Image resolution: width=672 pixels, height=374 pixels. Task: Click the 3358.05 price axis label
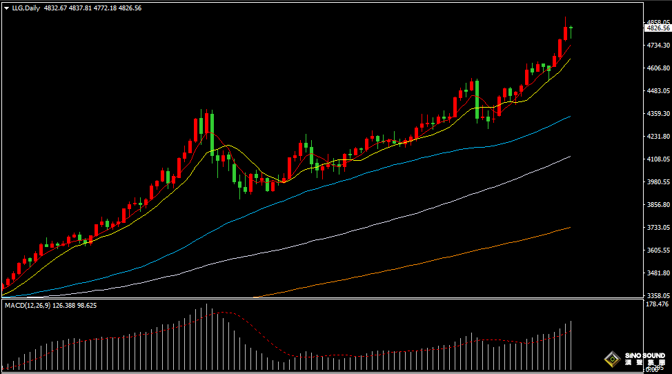coord(658,295)
